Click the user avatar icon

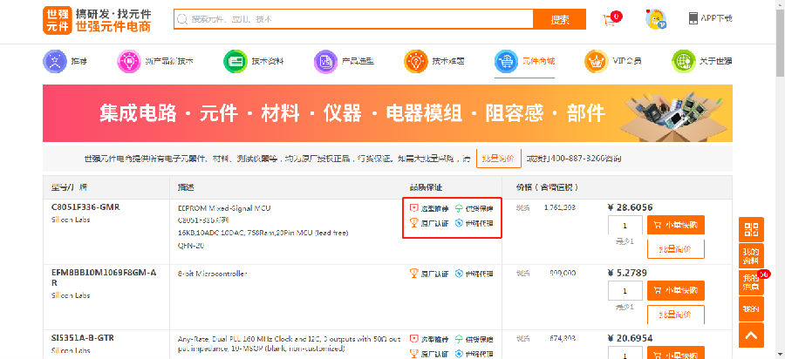tap(655, 19)
